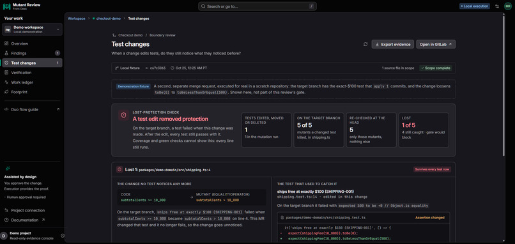Click the icon right of Demo project

coord(63,236)
